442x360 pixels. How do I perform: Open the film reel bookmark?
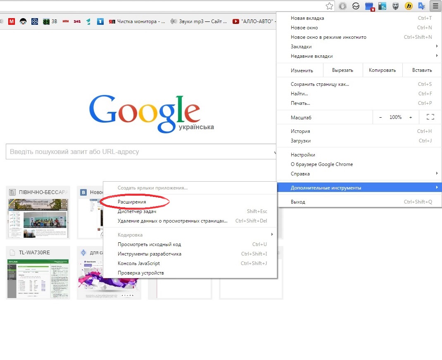[35, 21]
